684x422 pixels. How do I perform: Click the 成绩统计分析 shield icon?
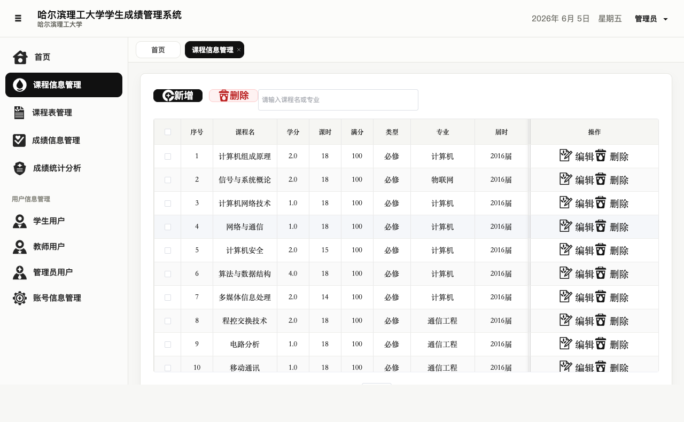tap(20, 168)
